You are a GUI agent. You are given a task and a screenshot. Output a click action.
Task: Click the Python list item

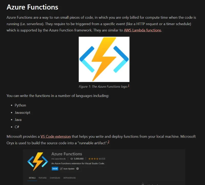pos(20,105)
